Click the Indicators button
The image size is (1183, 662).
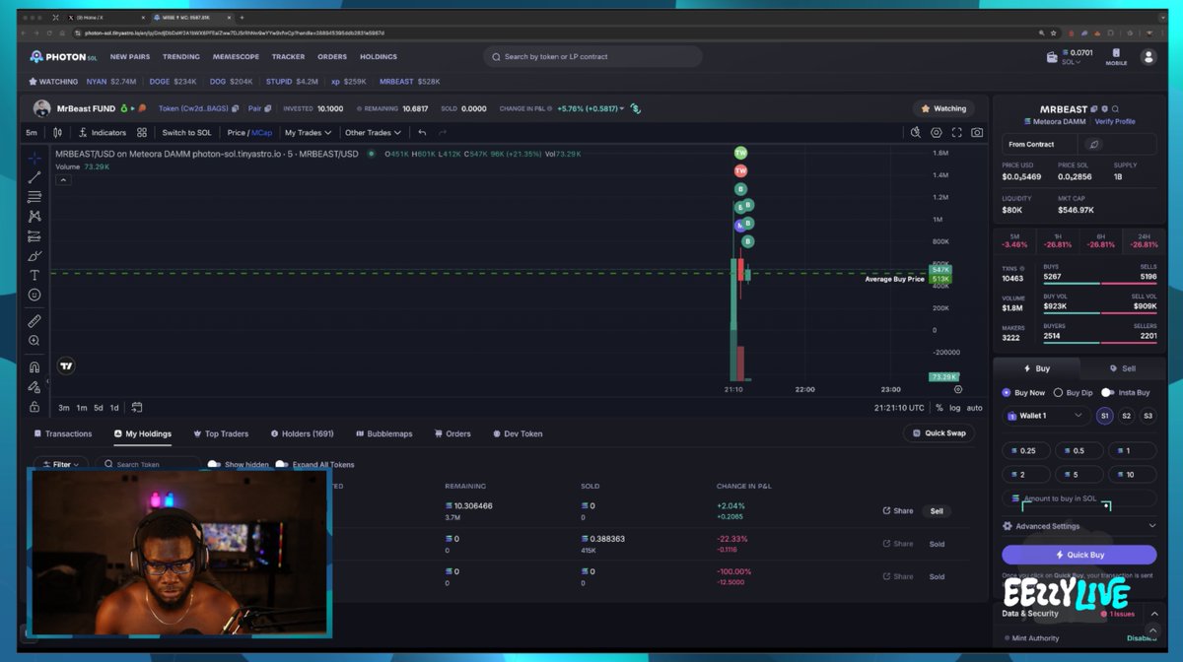pyautogui.click(x=103, y=132)
